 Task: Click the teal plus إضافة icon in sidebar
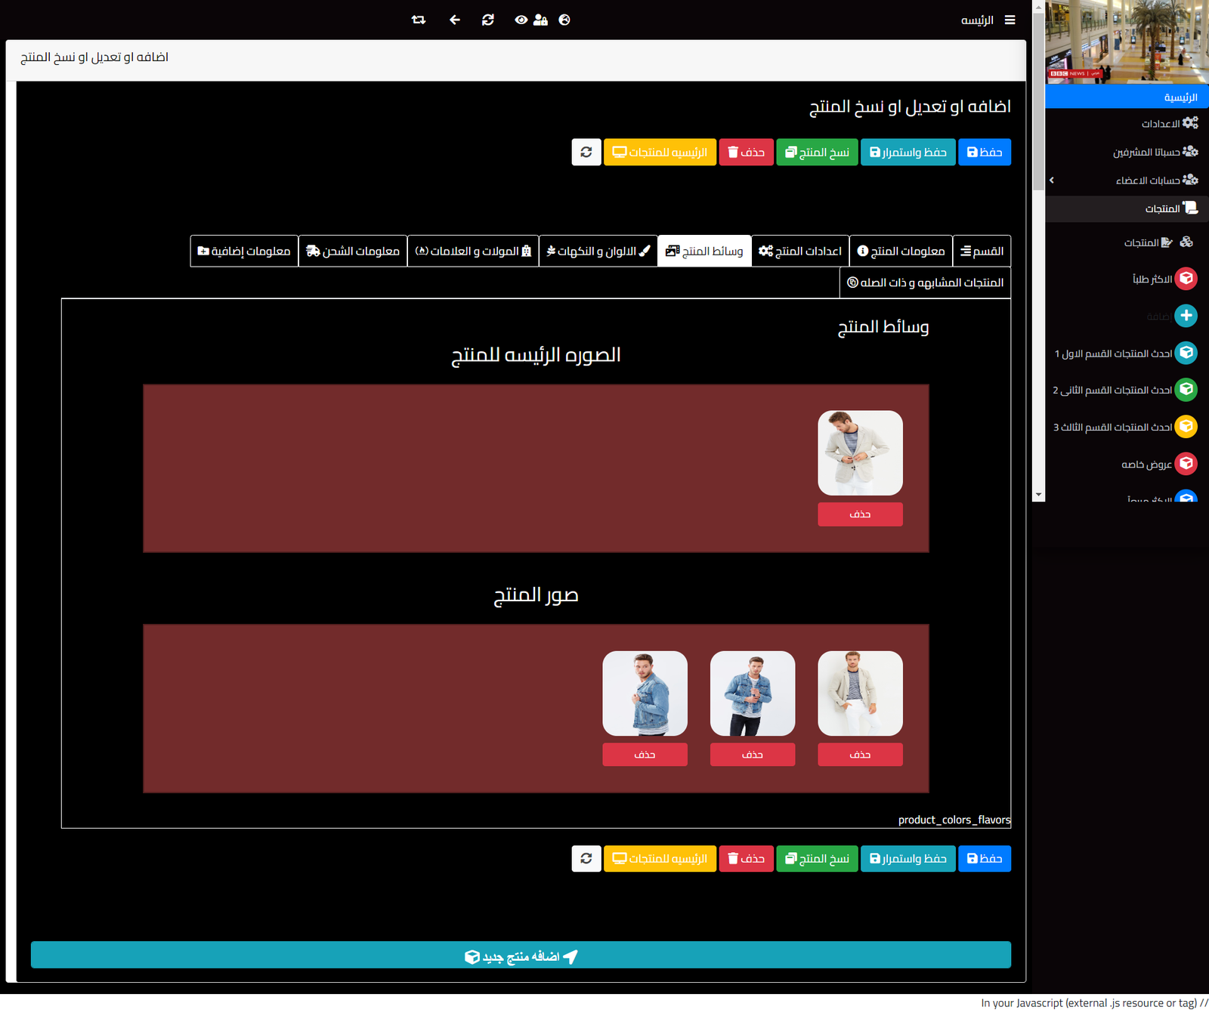1186,316
